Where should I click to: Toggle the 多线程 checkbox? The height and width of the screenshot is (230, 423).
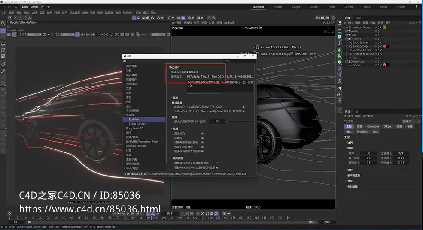coord(202,138)
